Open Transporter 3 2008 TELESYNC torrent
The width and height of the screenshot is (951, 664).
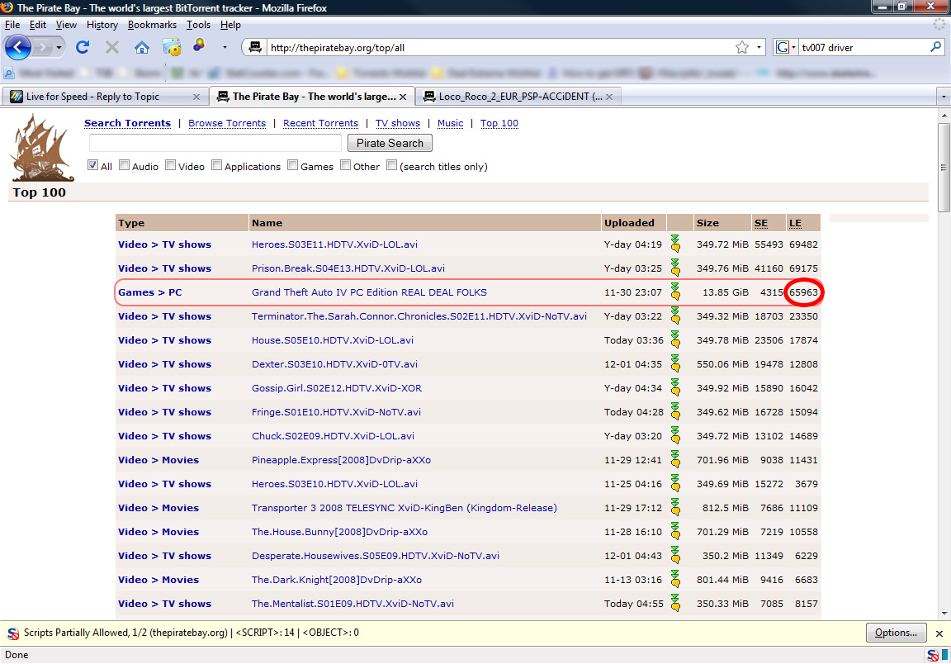click(x=404, y=507)
